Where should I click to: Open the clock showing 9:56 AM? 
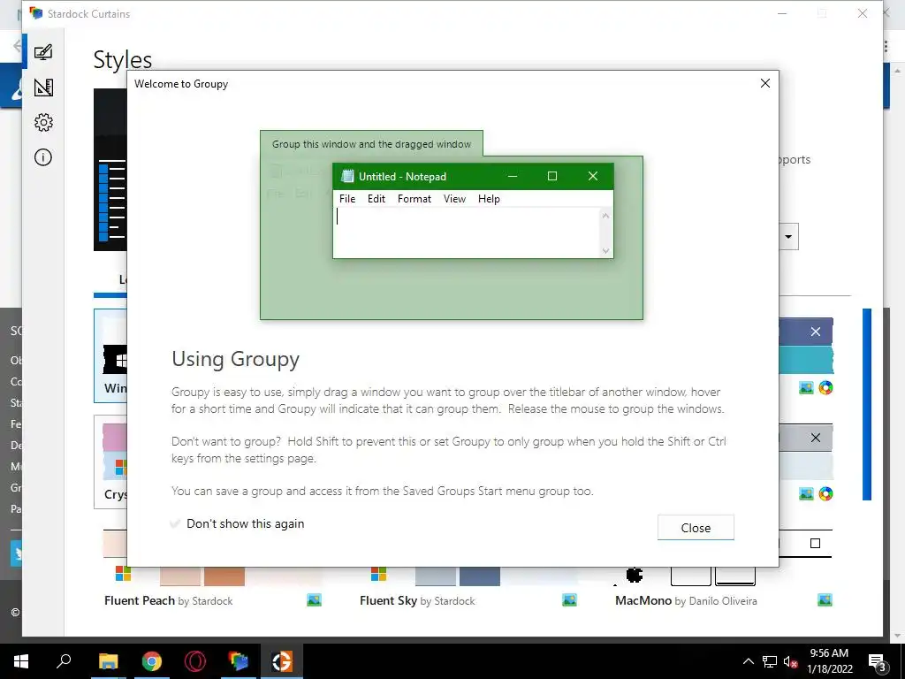click(829, 661)
